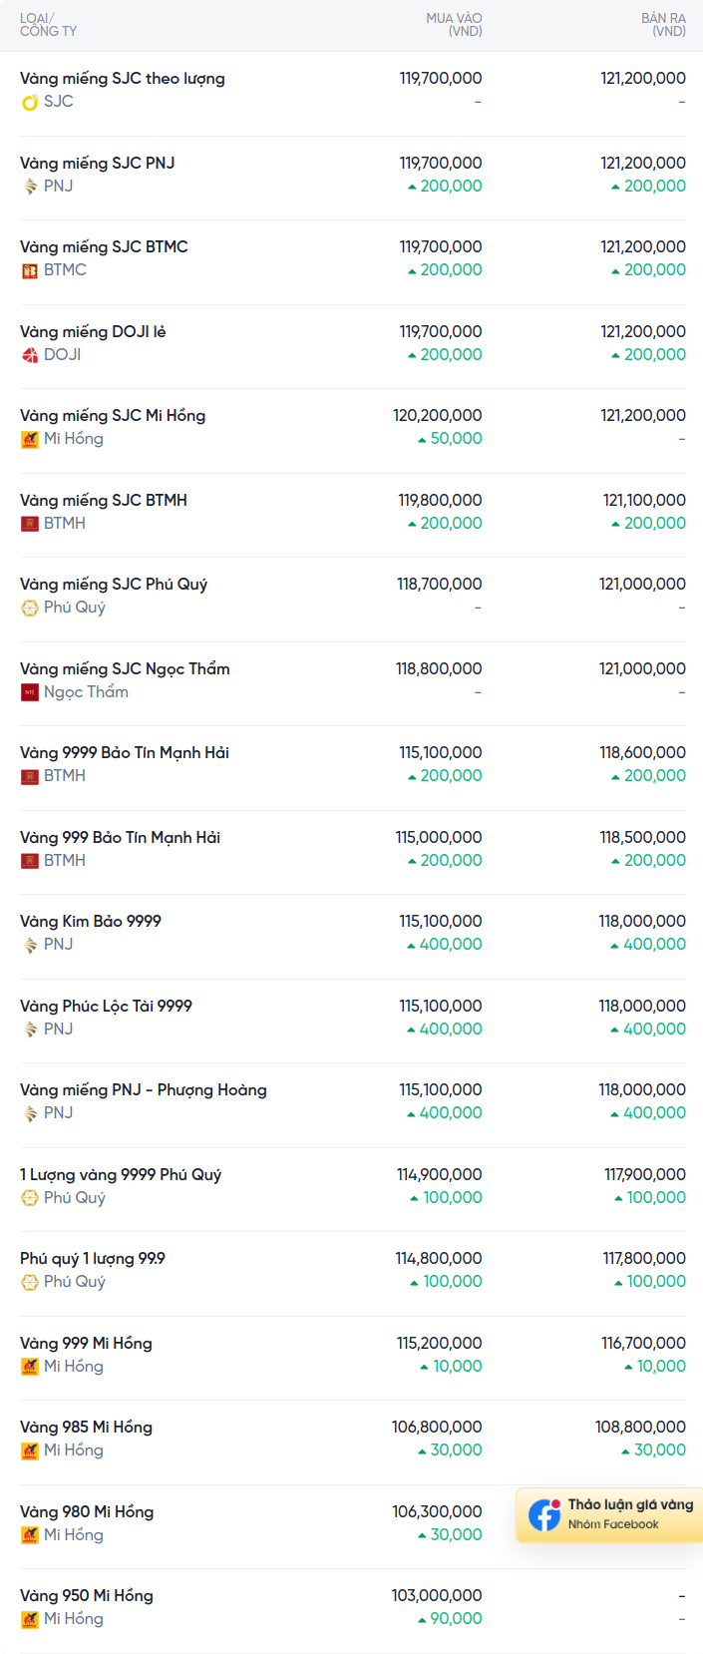703x1654 pixels.
Task: Click the BÁN RA column header
Action: [x=663, y=25]
